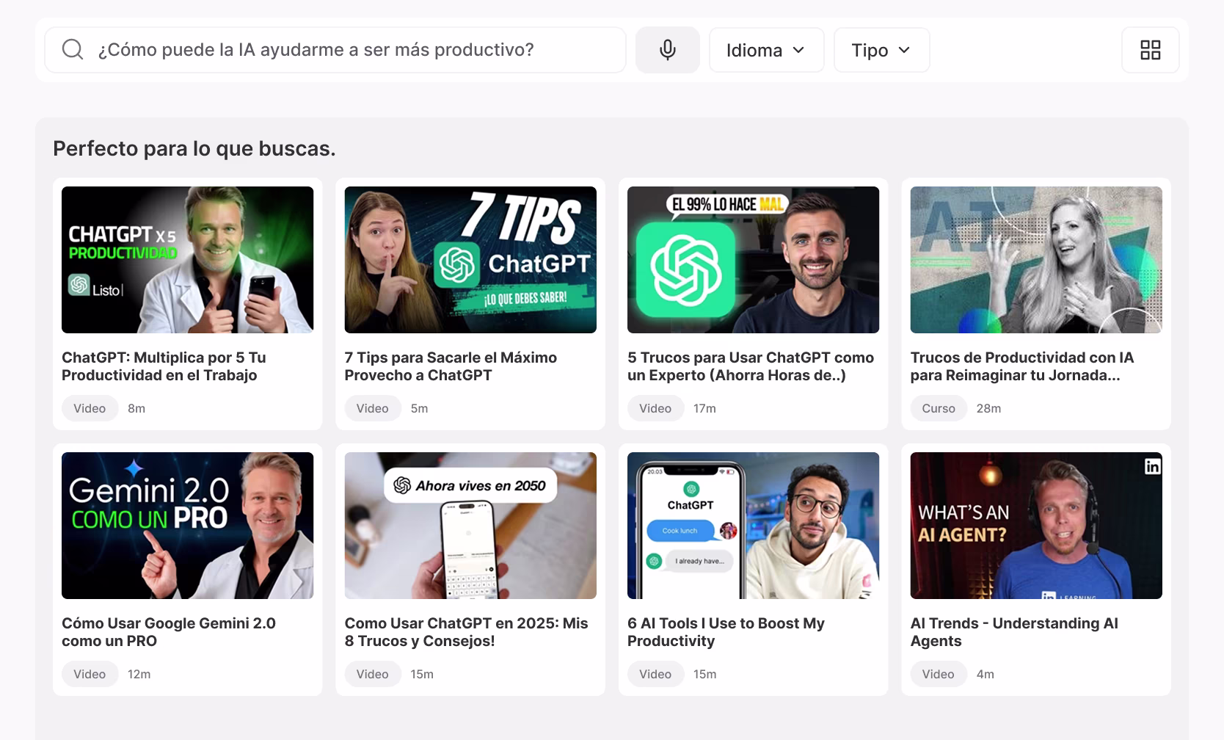Screen dimensions: 1224x740
Task: Click Video tag on 6 AI Tools card
Action: [x=655, y=674]
